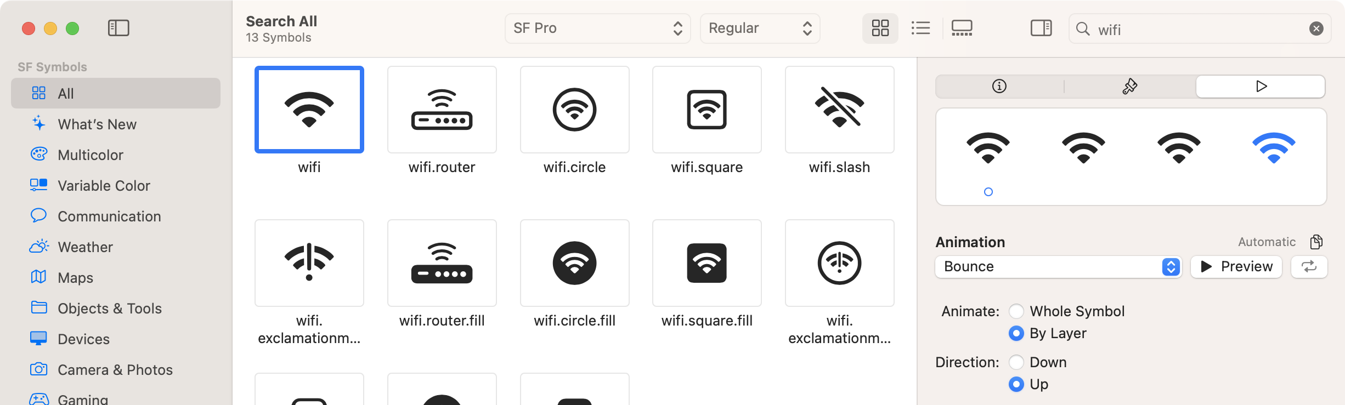Toggle the inspector panel icon
1345x405 pixels.
coord(1041,28)
